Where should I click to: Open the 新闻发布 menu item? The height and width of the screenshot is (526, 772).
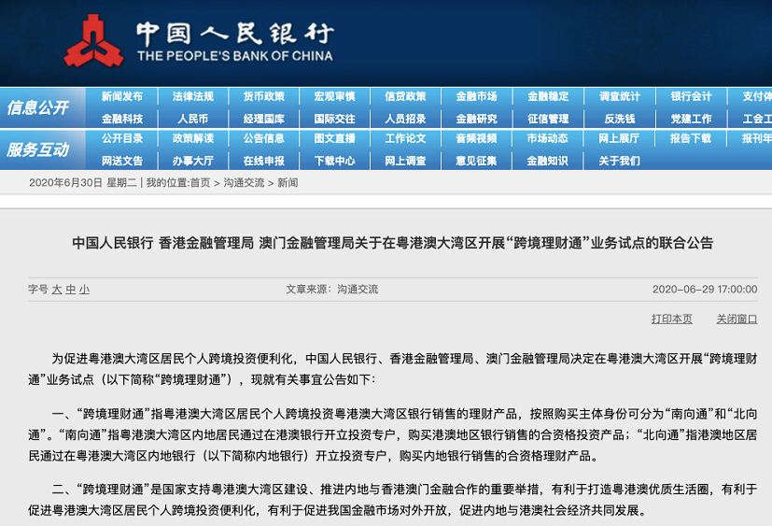(x=121, y=96)
